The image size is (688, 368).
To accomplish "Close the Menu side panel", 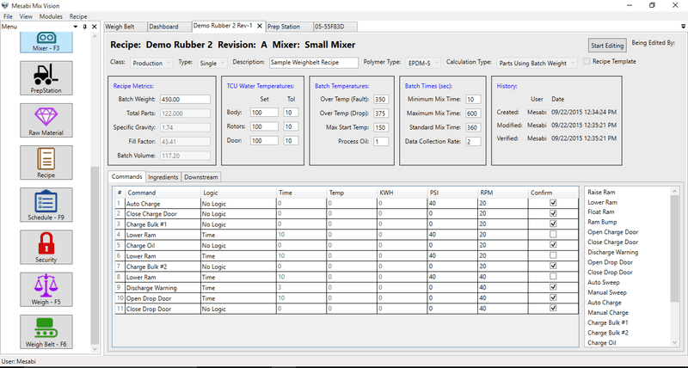I will tap(95, 27).
